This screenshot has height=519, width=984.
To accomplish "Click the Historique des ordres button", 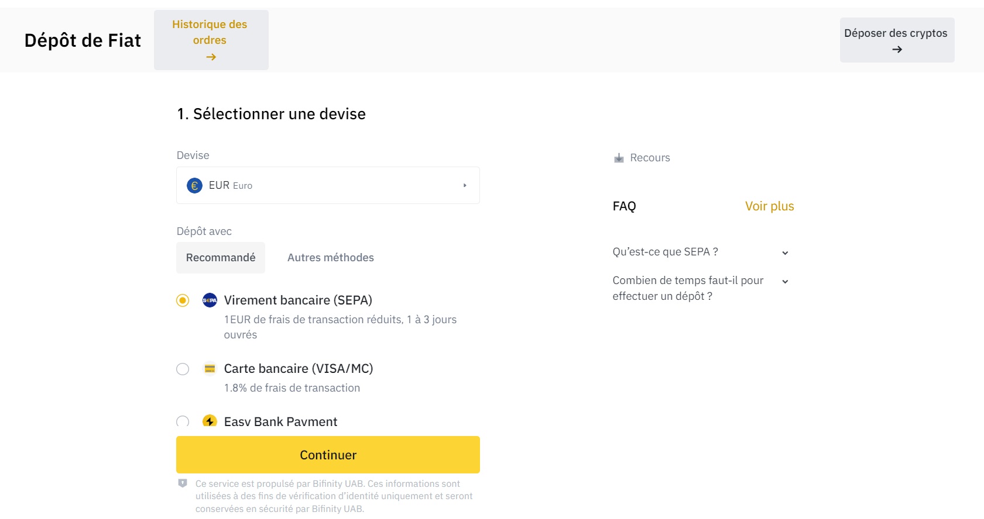I will 210,39.
